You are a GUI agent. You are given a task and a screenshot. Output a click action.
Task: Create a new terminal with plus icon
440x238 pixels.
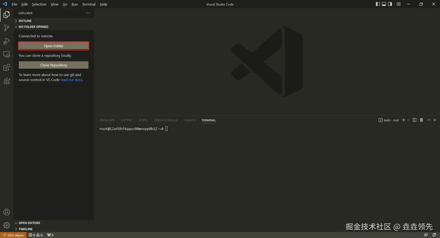(x=403, y=120)
